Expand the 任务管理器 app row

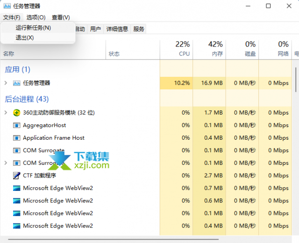(6, 83)
